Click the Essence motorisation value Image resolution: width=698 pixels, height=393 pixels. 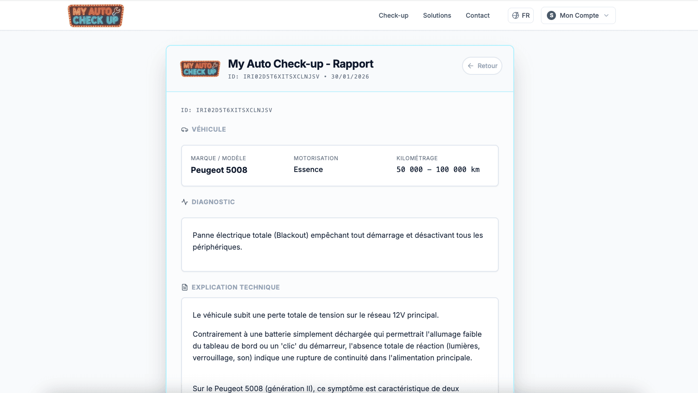(x=308, y=170)
